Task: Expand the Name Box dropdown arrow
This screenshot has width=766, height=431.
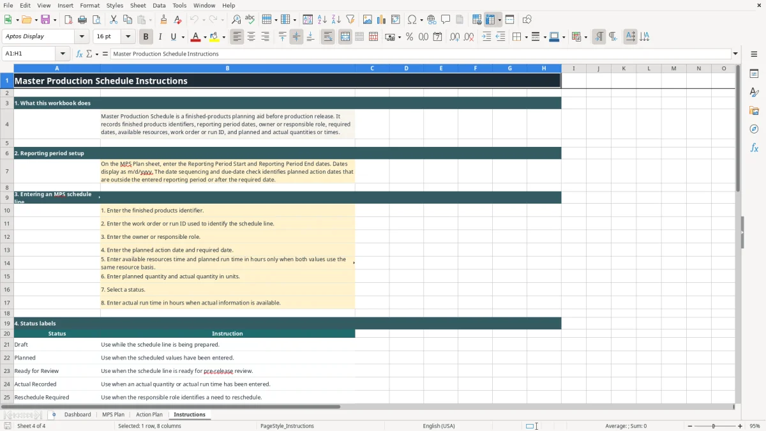Action: (x=63, y=54)
